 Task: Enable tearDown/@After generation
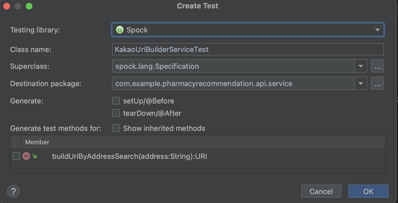[116, 113]
